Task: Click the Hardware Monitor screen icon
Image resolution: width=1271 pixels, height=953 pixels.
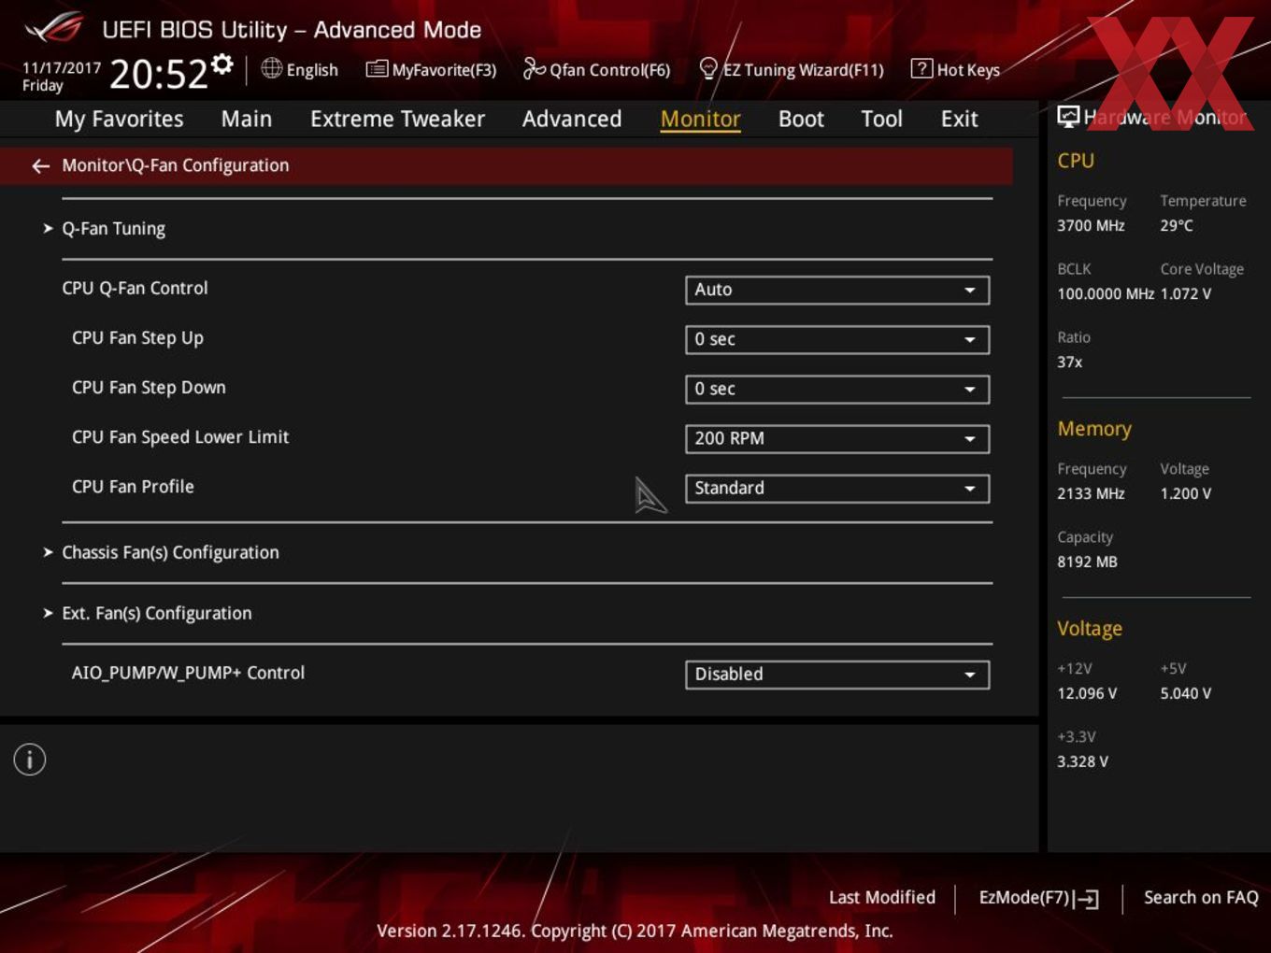Action: [x=1068, y=116]
